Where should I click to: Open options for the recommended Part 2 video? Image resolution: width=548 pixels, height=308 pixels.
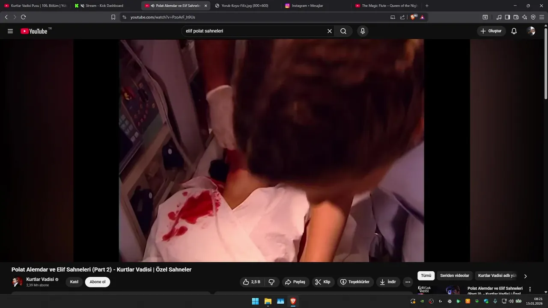[x=530, y=289]
